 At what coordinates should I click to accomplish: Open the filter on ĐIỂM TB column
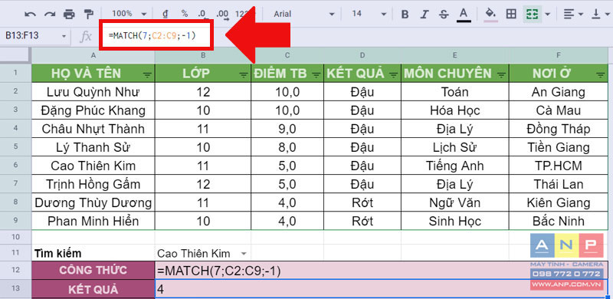[x=317, y=75]
